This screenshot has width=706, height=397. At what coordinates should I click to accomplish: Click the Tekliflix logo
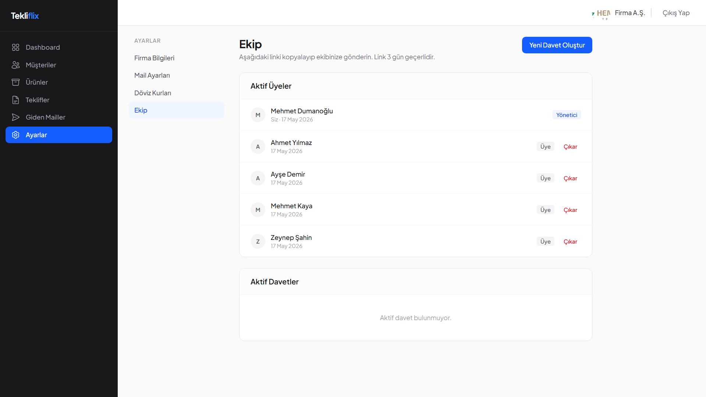click(x=25, y=16)
